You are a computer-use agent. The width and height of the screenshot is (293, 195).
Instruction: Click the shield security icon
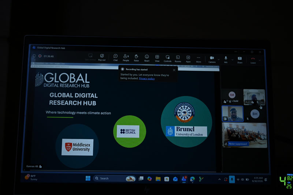34,56
